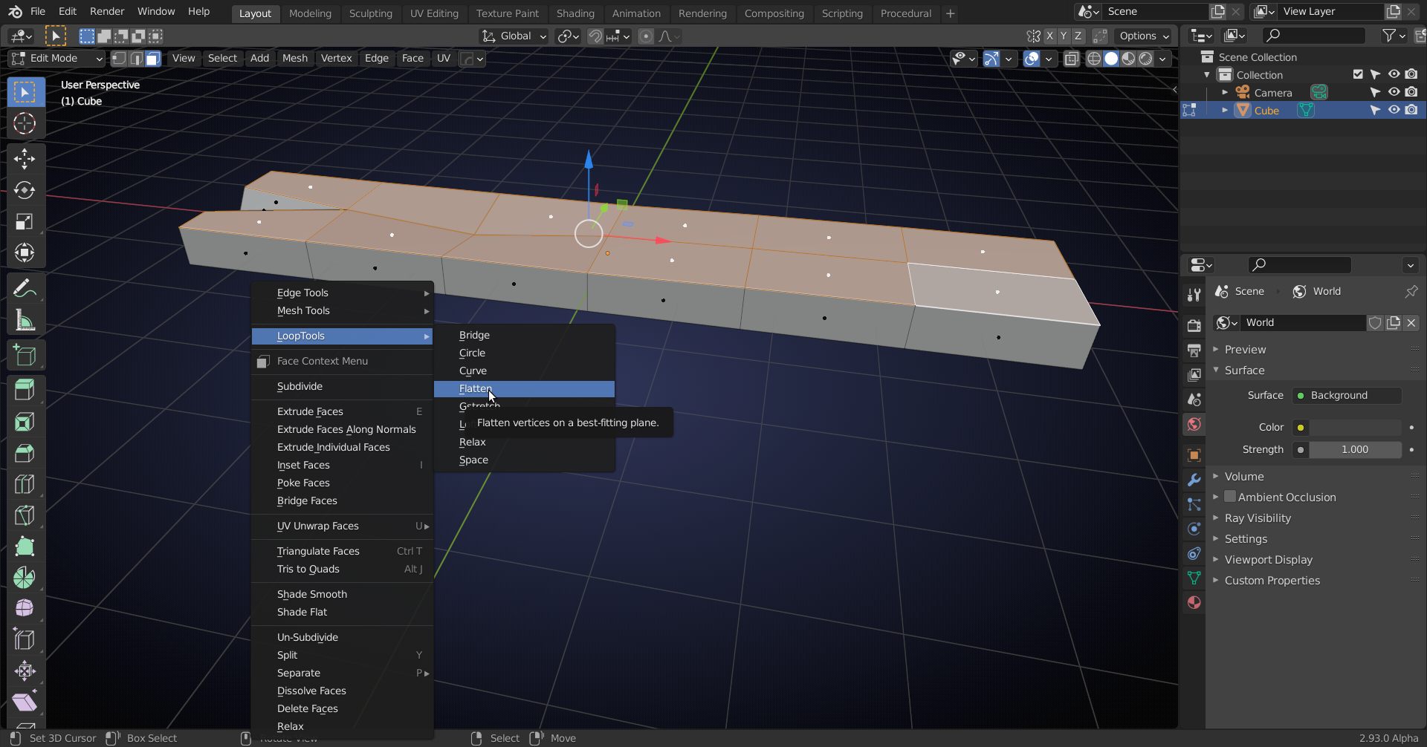Open Global transform orientation dropdown
This screenshot has width=1427, height=747.
click(514, 36)
